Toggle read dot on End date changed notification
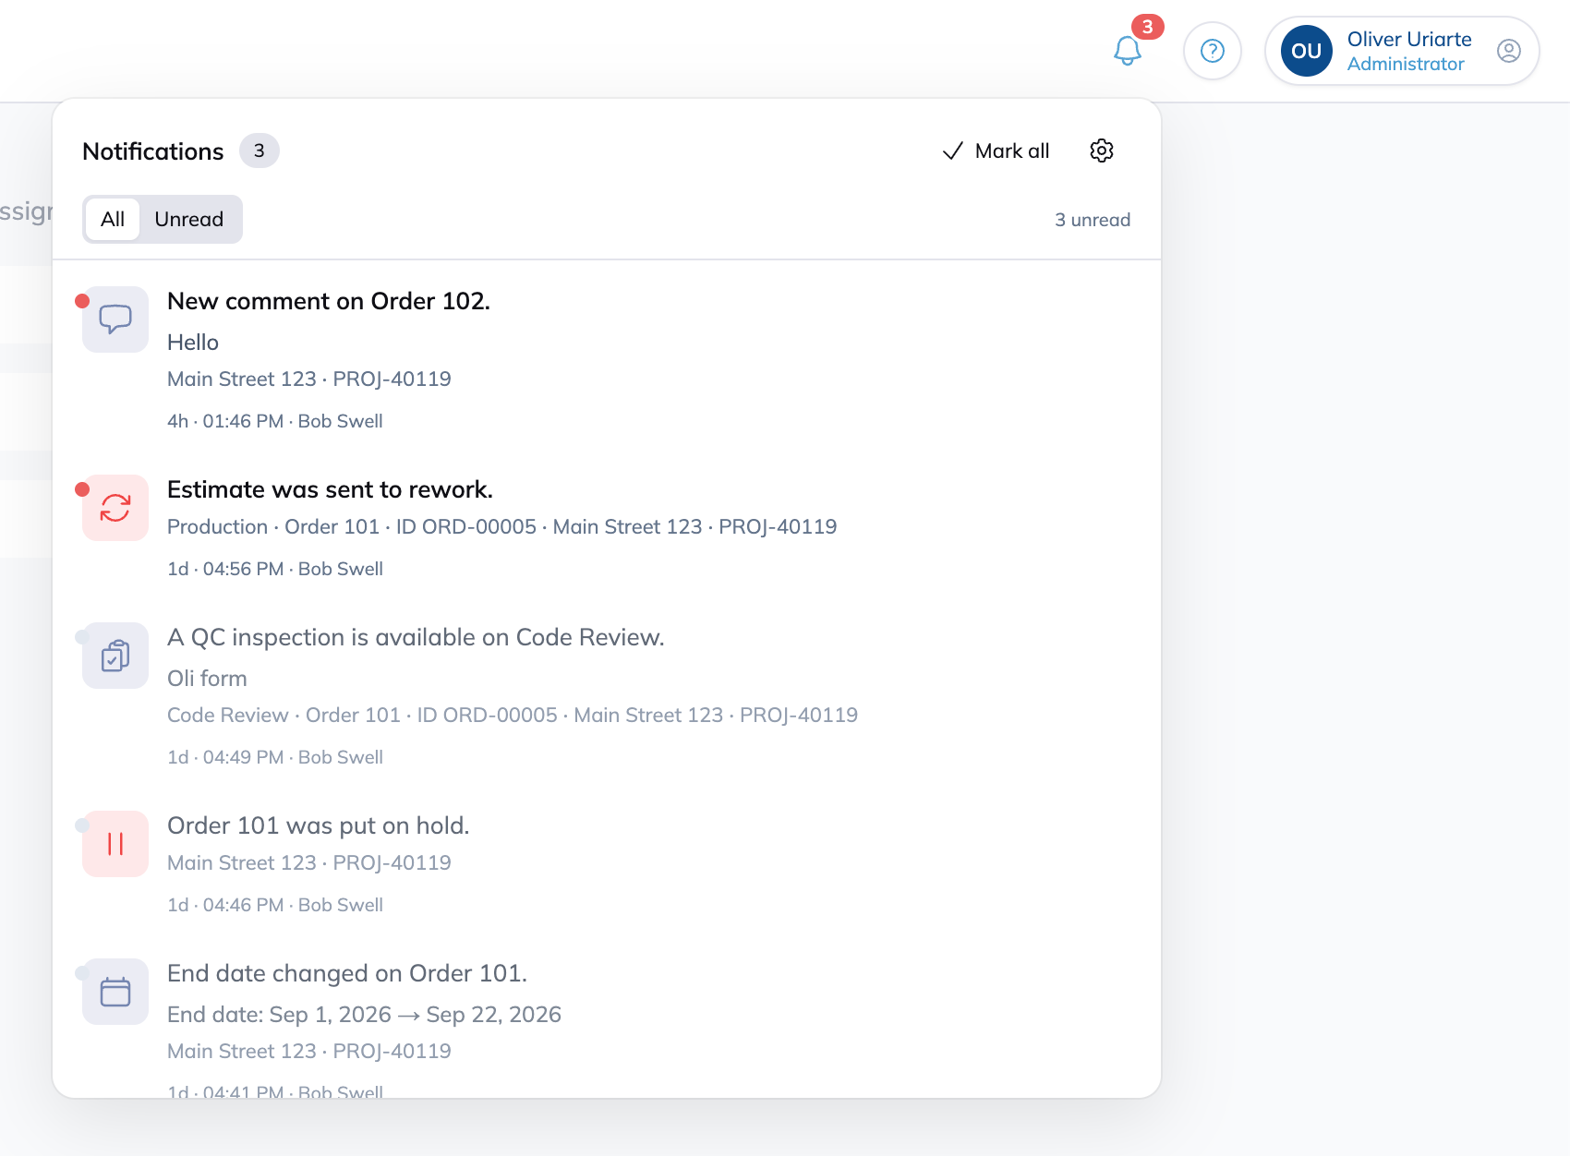Screen dimensions: 1570x1156 click(82, 973)
